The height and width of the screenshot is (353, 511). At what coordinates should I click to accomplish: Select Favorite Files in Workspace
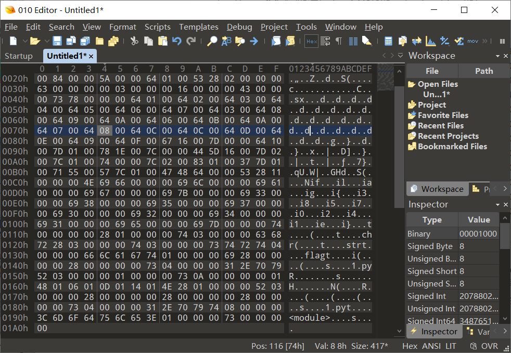coord(443,115)
